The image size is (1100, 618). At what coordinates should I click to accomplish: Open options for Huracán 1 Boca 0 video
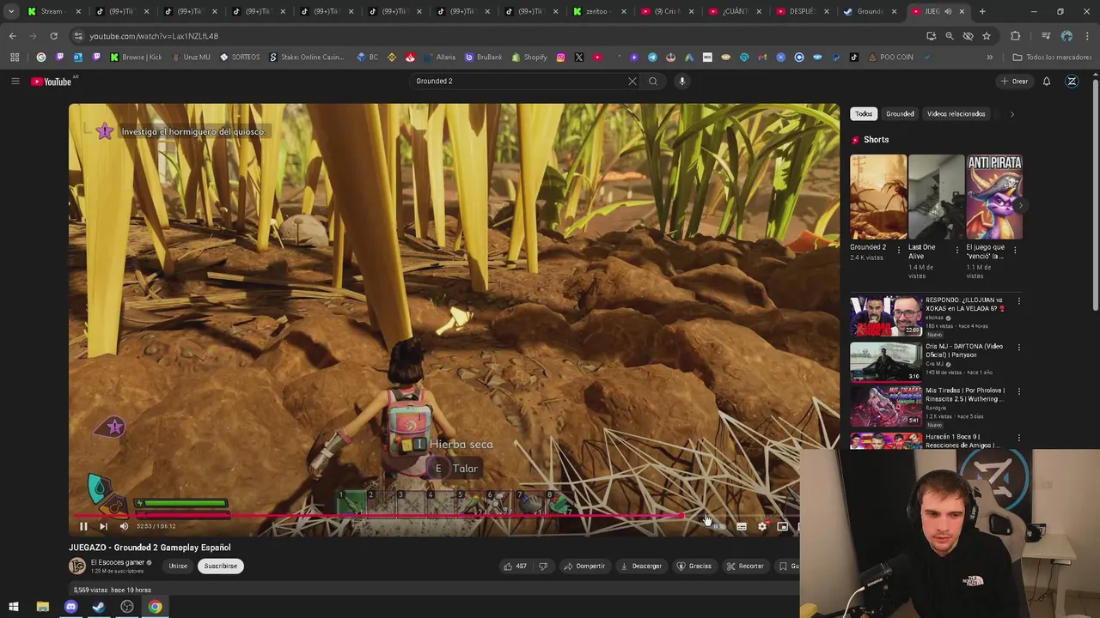[1019, 438]
